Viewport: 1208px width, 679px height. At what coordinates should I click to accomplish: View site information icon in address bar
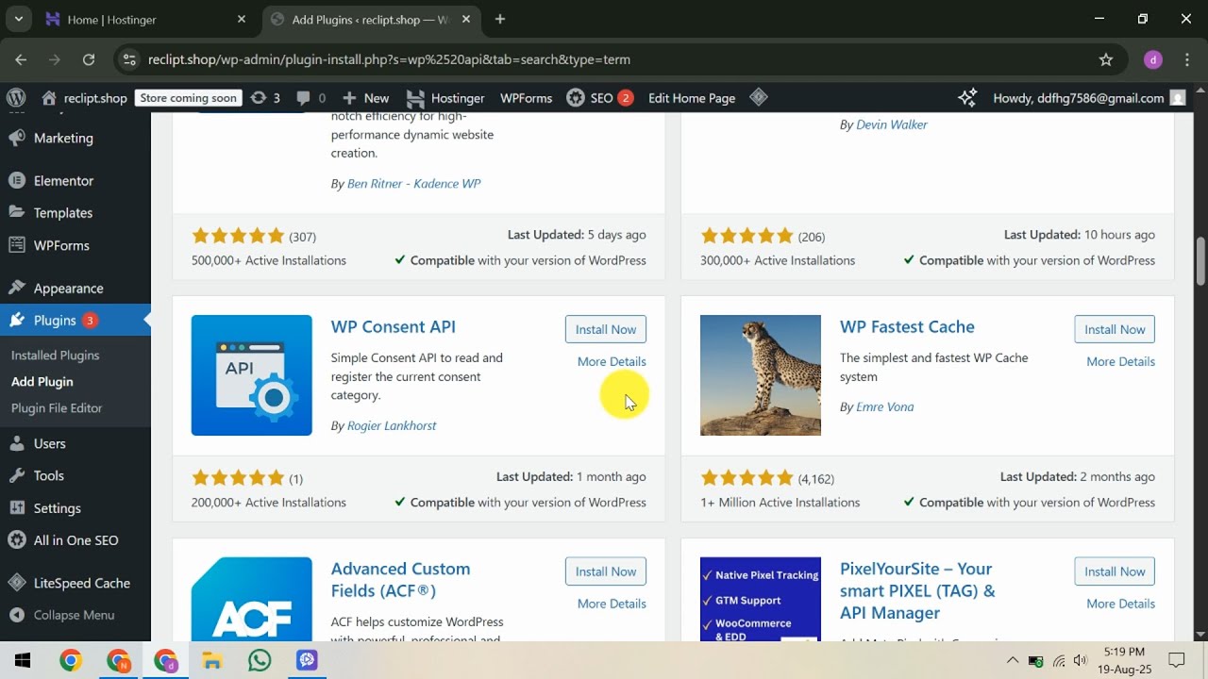[130, 59]
